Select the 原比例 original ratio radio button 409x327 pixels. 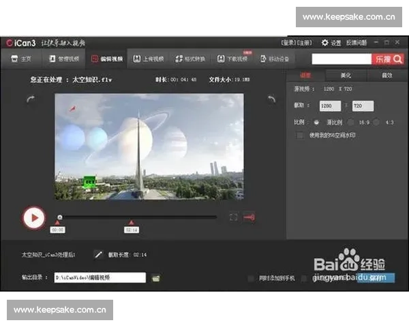click(316, 123)
